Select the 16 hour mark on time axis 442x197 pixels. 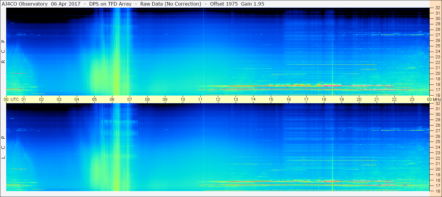coord(288,99)
